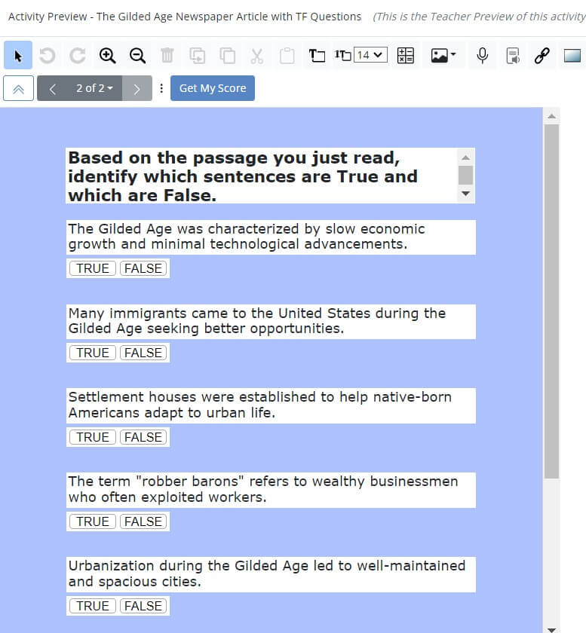Select FALSE for settlement houses statement
The height and width of the screenshot is (633, 586).
[143, 437]
